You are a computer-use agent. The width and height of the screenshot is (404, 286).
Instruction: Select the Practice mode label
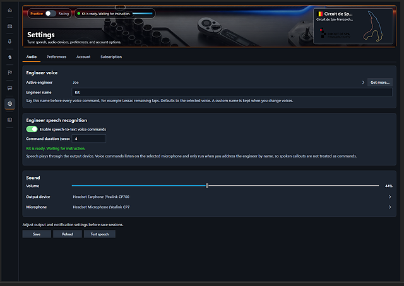pos(37,14)
